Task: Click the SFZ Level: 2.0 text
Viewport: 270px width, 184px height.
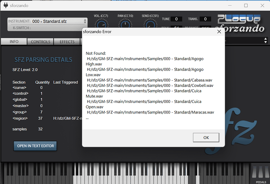Action: (25, 70)
